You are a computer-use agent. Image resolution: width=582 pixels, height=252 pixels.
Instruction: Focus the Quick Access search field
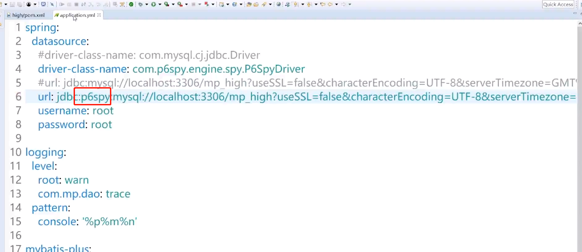point(558,4)
